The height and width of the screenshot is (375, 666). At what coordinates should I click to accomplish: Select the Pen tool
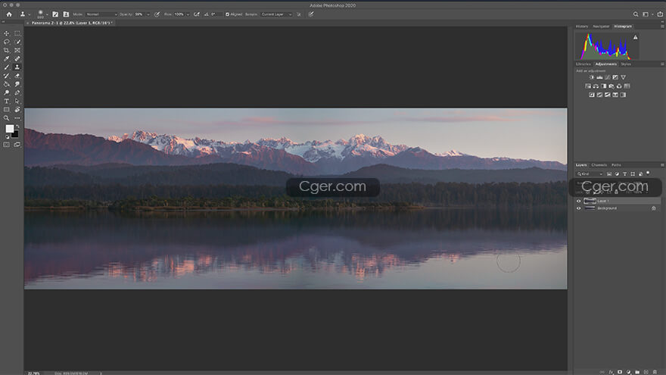17,92
